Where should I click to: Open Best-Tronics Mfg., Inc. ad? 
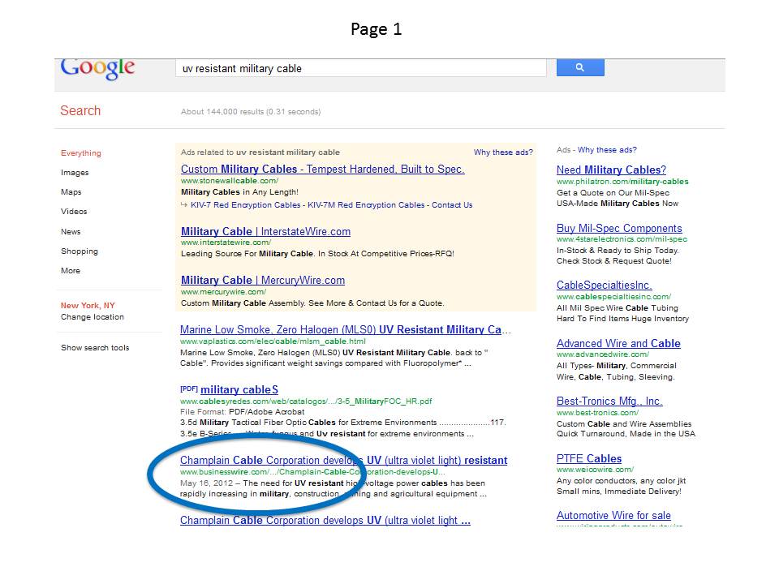(x=609, y=401)
